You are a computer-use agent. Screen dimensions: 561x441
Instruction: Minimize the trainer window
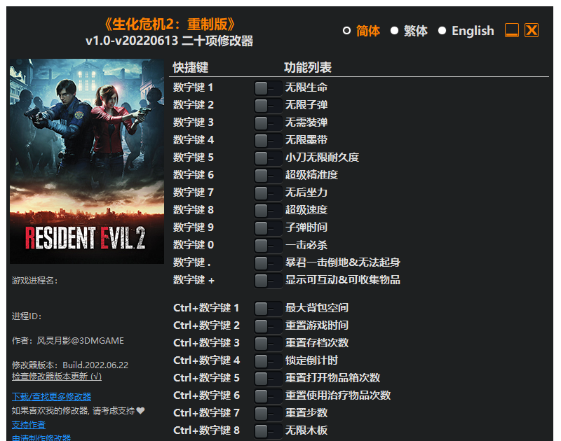(512, 30)
